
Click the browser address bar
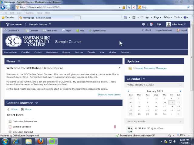click(70, 7)
